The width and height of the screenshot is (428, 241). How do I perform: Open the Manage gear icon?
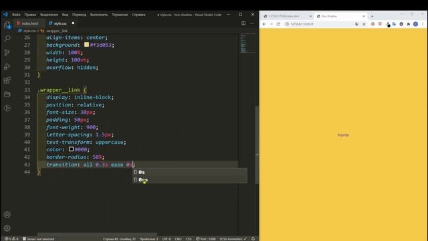pos(7,228)
